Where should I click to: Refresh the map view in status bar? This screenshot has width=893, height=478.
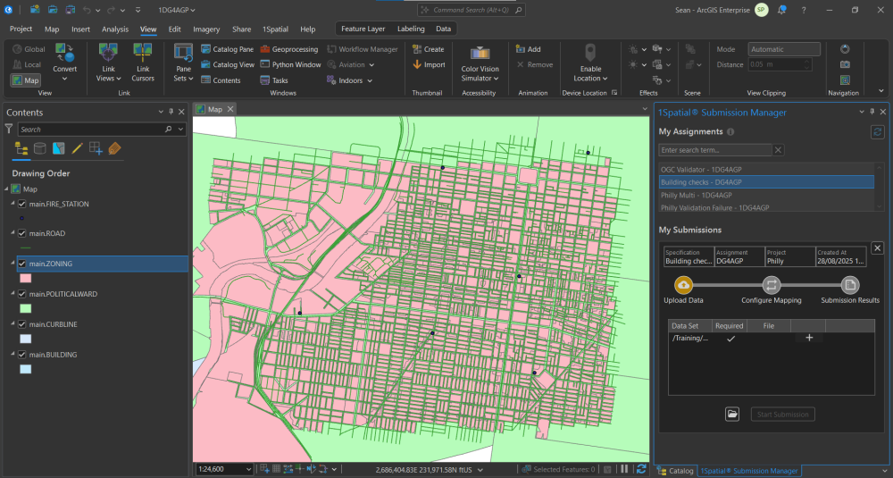641,469
